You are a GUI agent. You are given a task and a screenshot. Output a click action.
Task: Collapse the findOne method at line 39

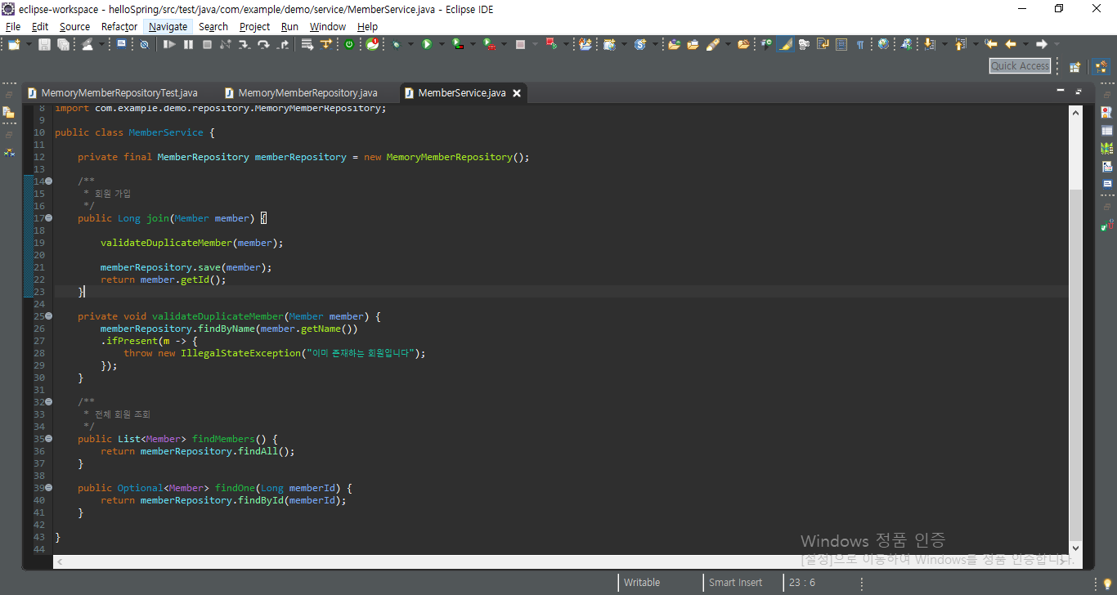[49, 488]
